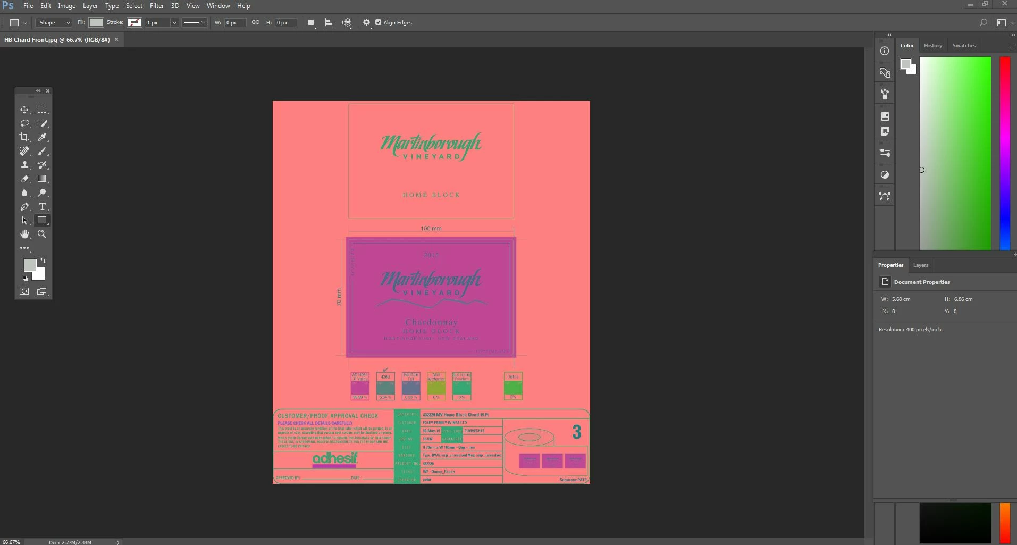Viewport: 1017px width, 545px height.
Task: Toggle Align Edges checkbox
Action: pos(379,22)
